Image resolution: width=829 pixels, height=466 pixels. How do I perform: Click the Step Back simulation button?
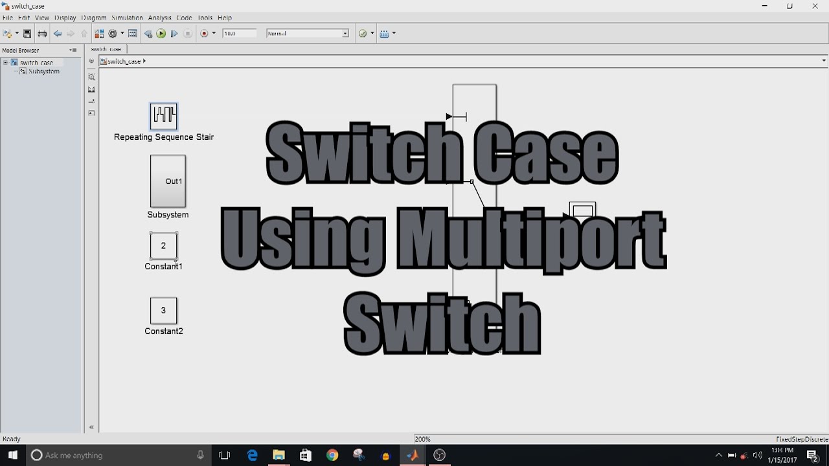point(148,34)
